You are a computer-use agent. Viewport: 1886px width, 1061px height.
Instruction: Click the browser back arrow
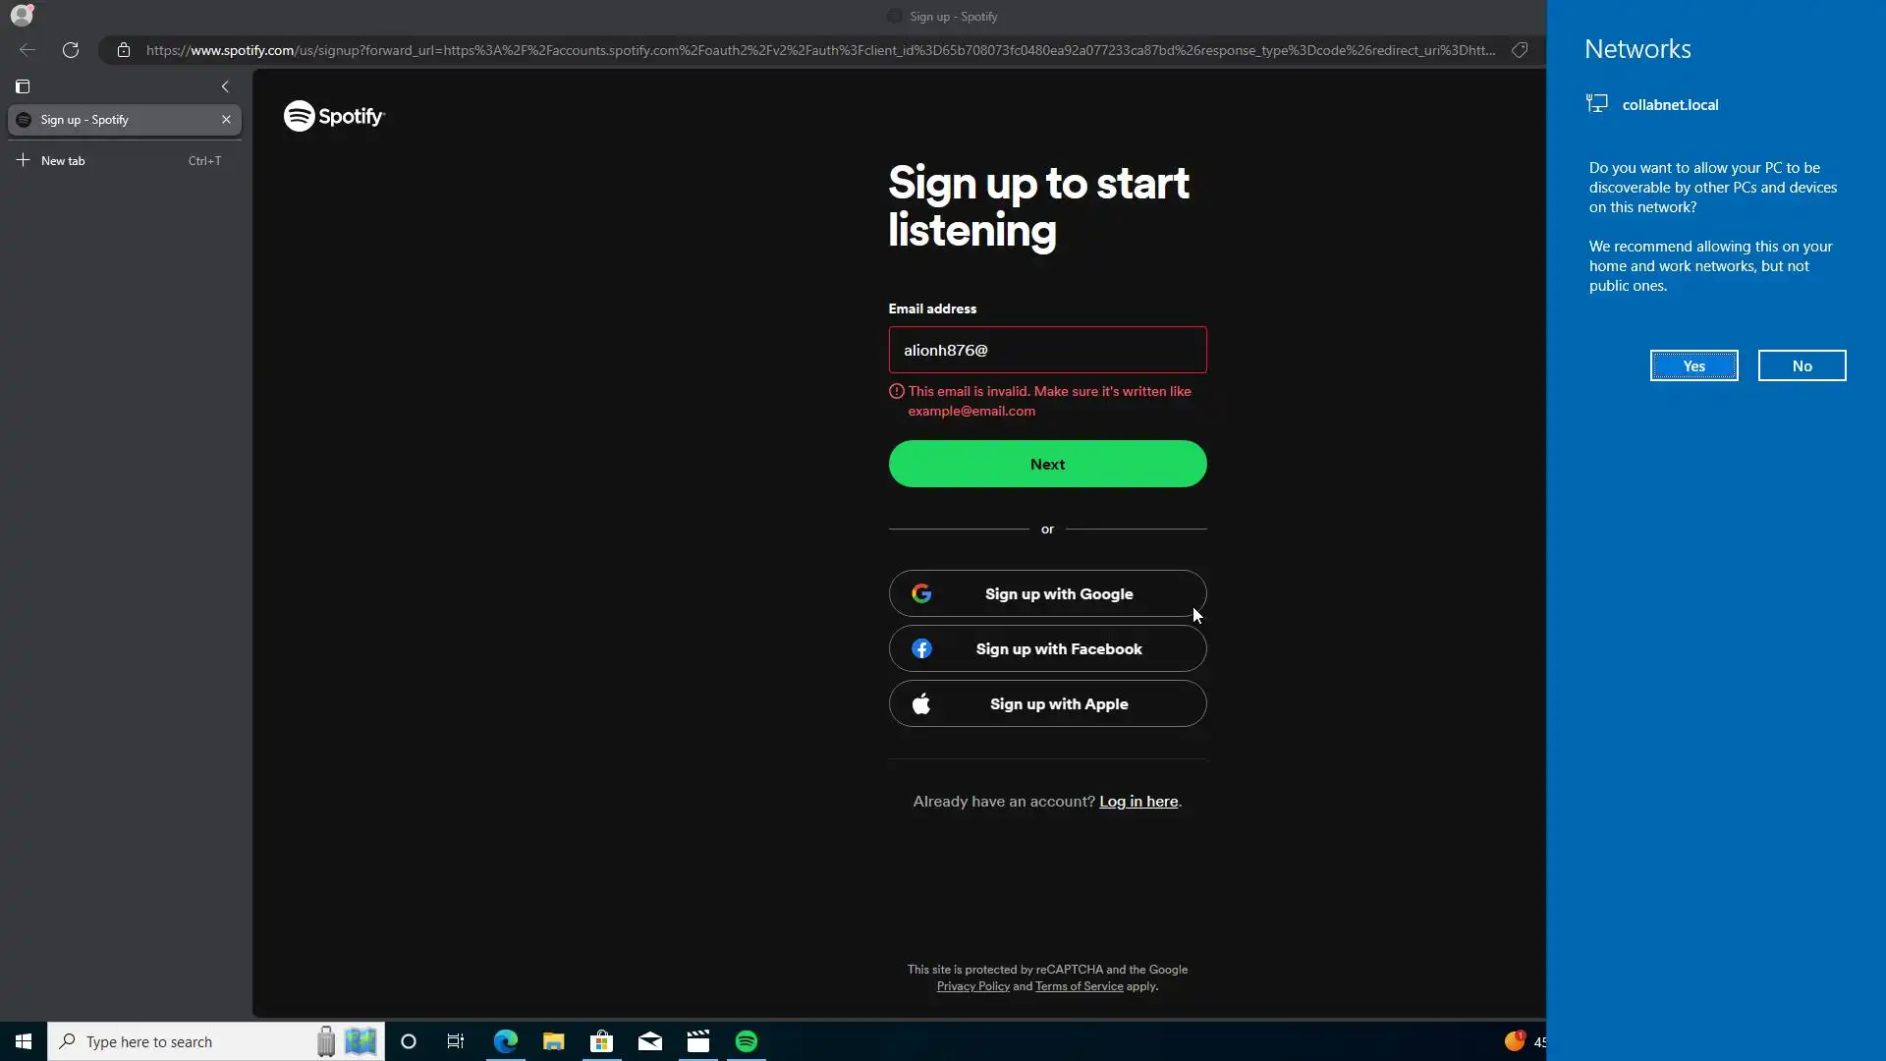point(28,50)
